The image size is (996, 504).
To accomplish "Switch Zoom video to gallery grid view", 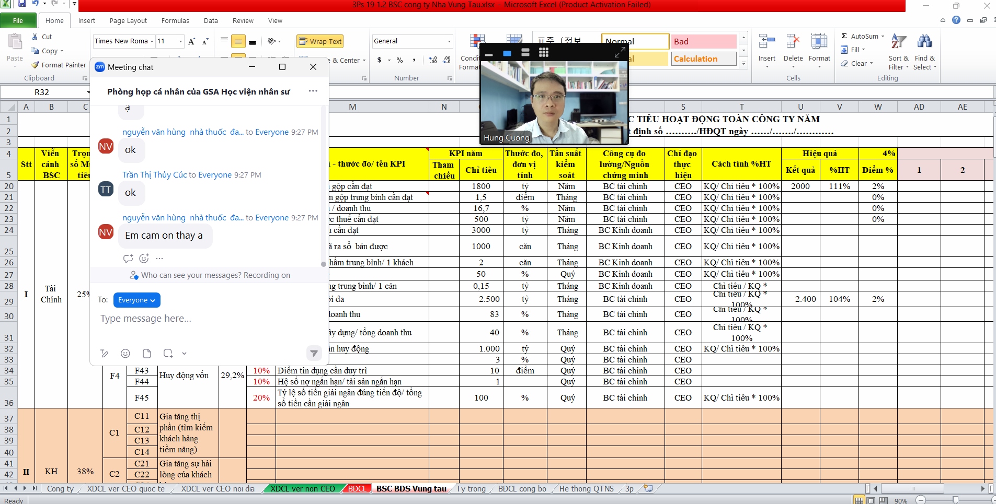I will tap(543, 53).
